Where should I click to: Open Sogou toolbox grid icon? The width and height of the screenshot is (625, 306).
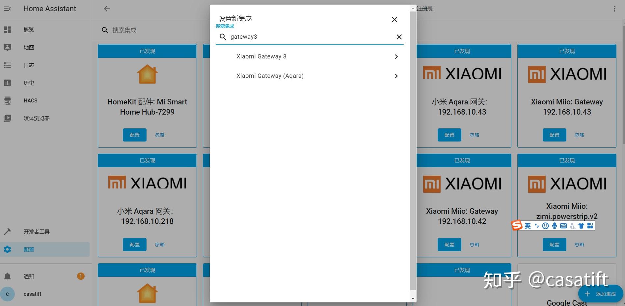click(x=590, y=226)
